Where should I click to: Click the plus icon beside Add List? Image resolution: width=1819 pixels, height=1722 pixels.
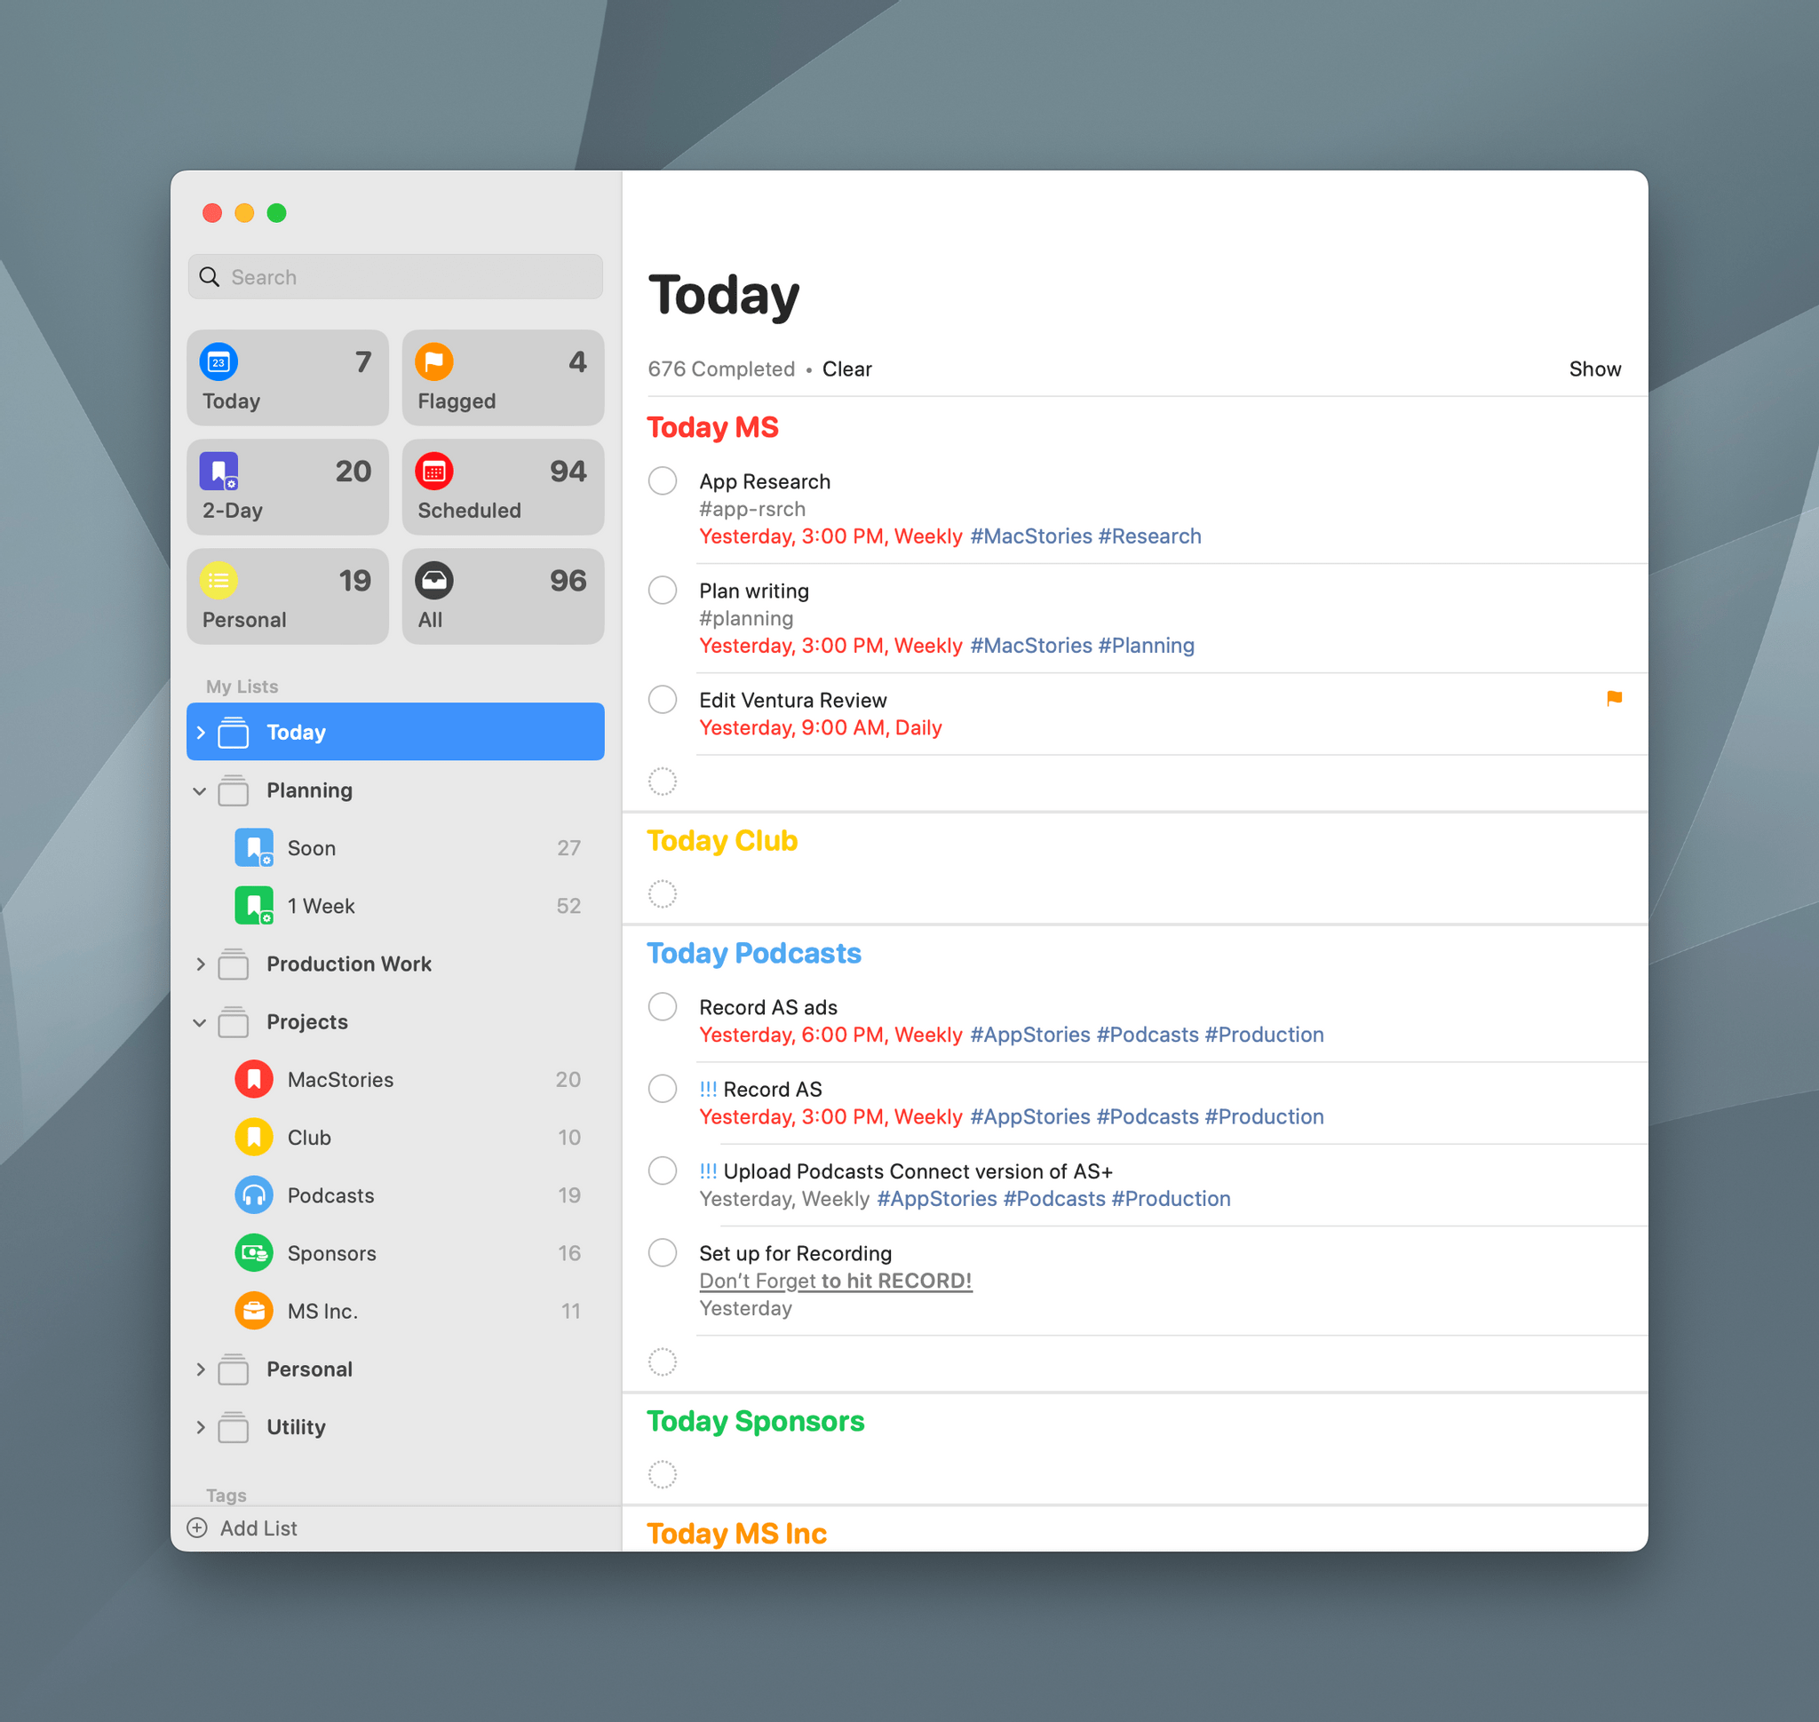197,1528
